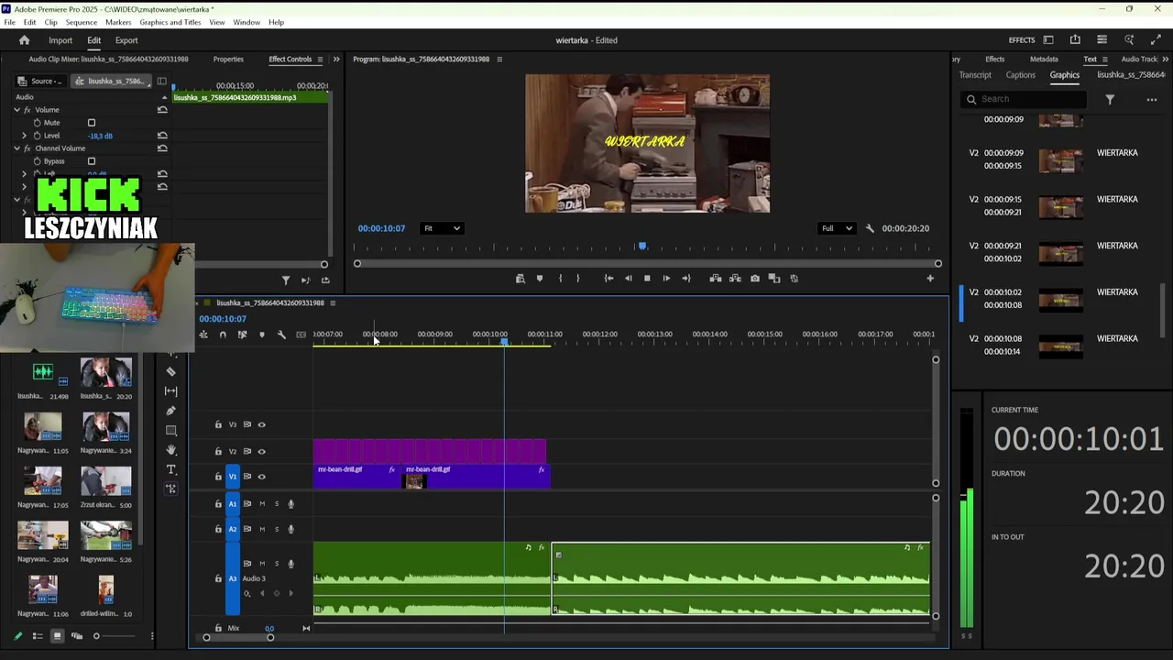Image resolution: width=1173 pixels, height=660 pixels.
Task: Toggle lock on the V3 track
Action: [x=218, y=424]
